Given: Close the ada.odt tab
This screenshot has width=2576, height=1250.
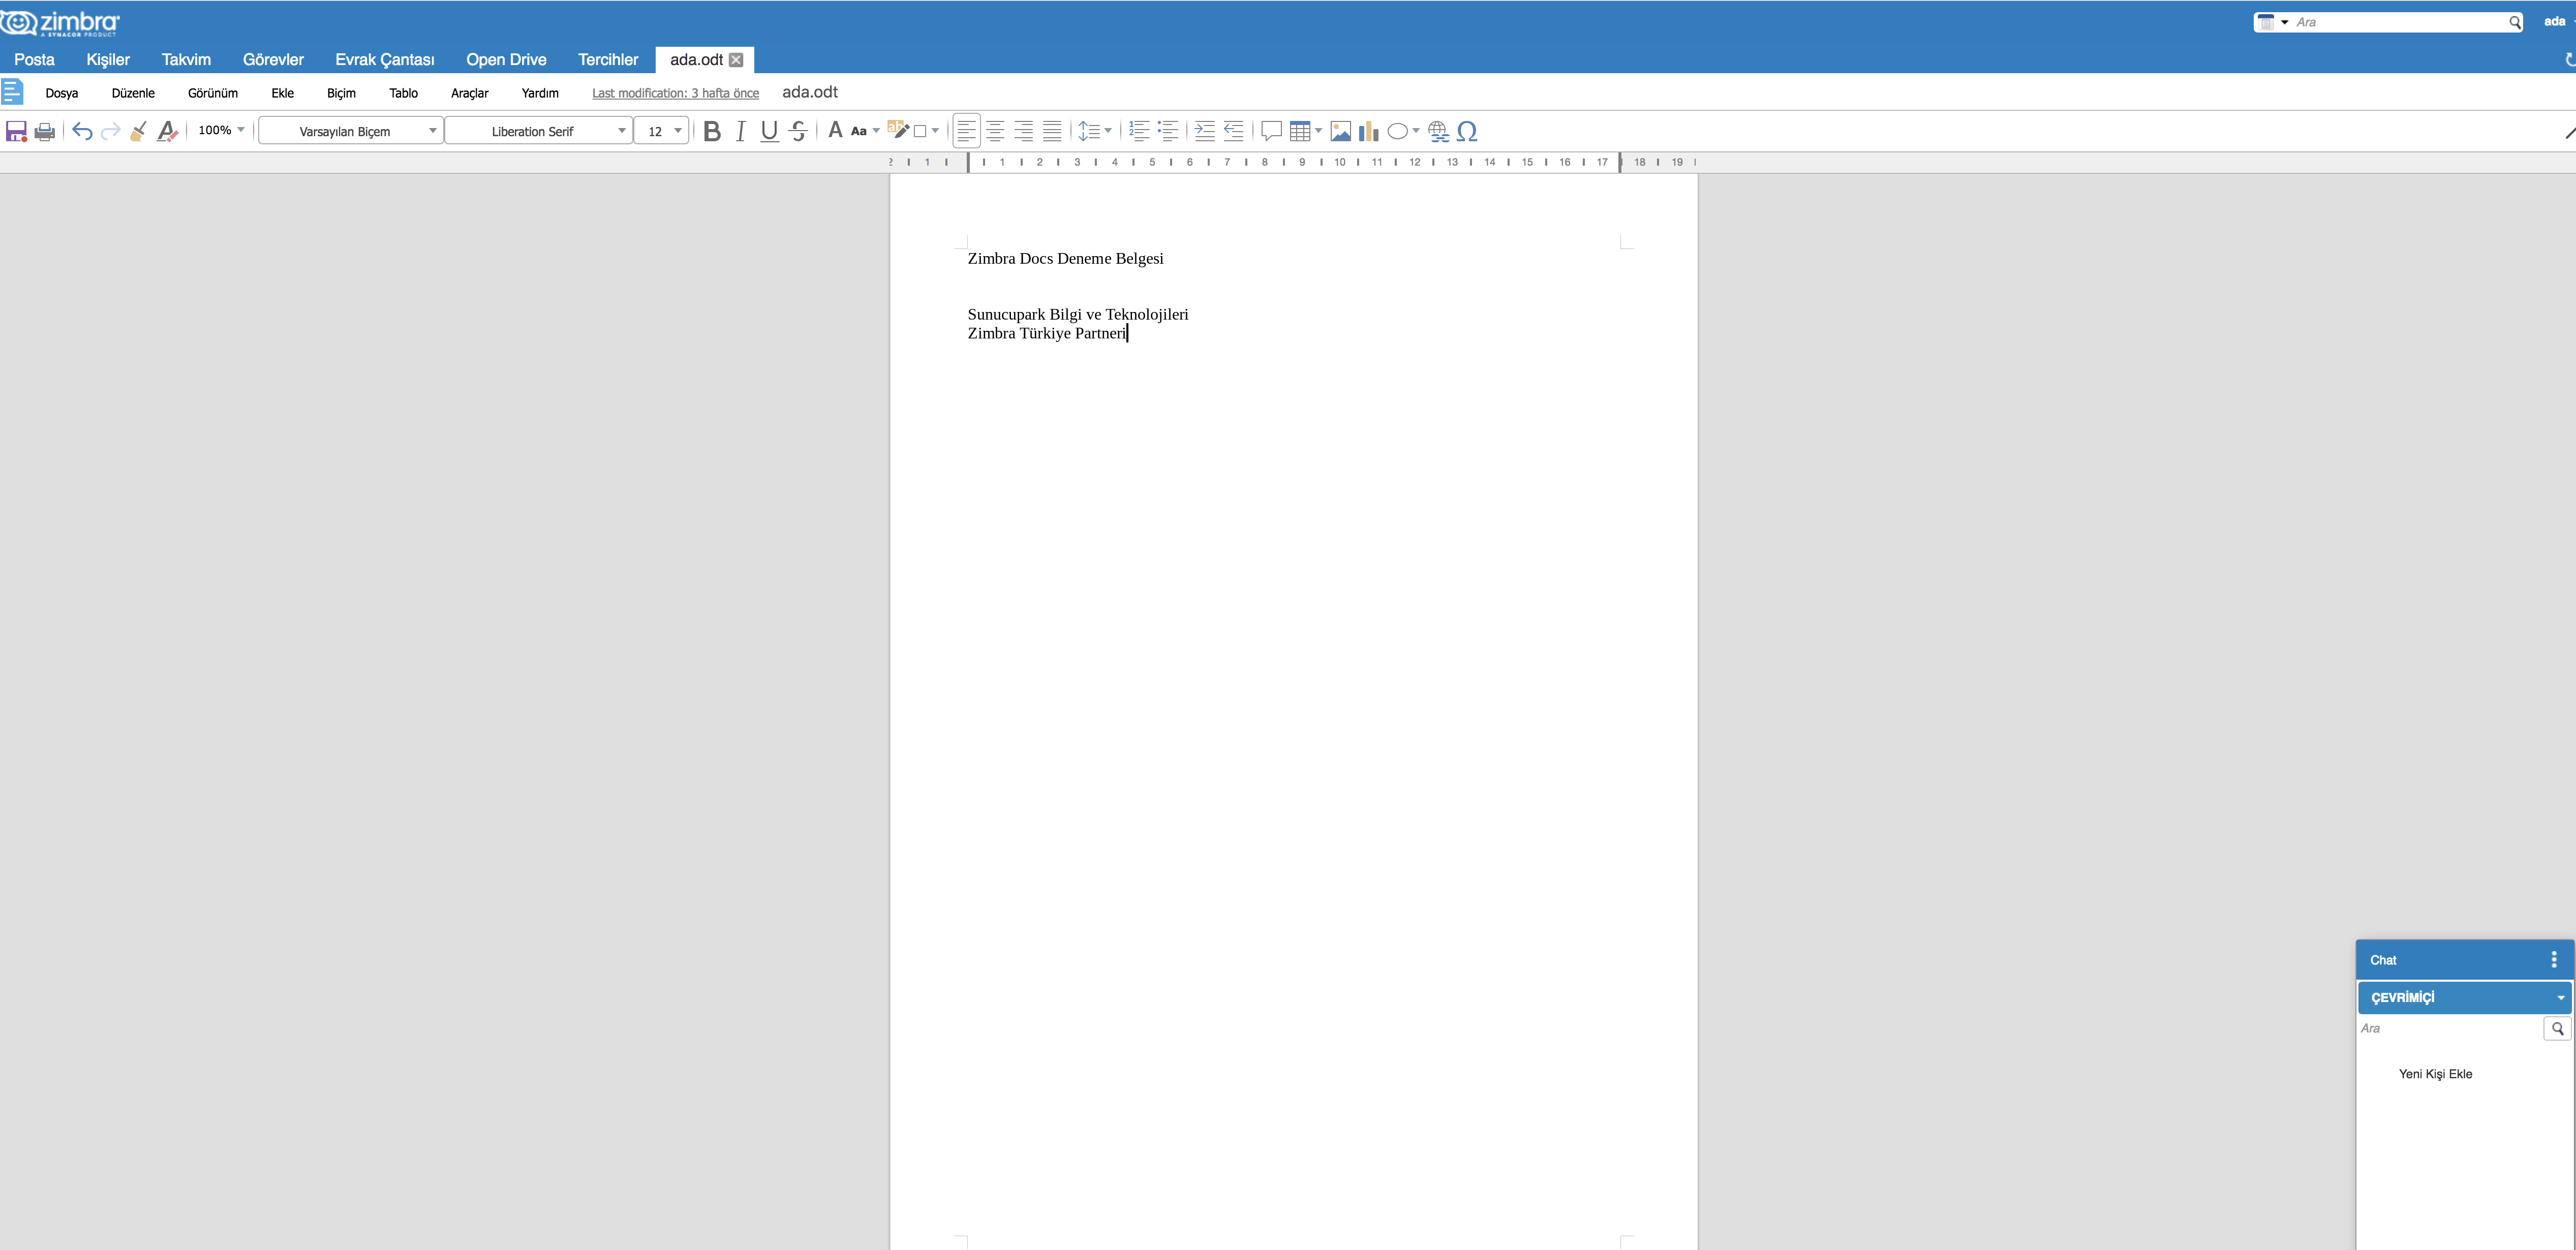Looking at the screenshot, I should click(736, 60).
